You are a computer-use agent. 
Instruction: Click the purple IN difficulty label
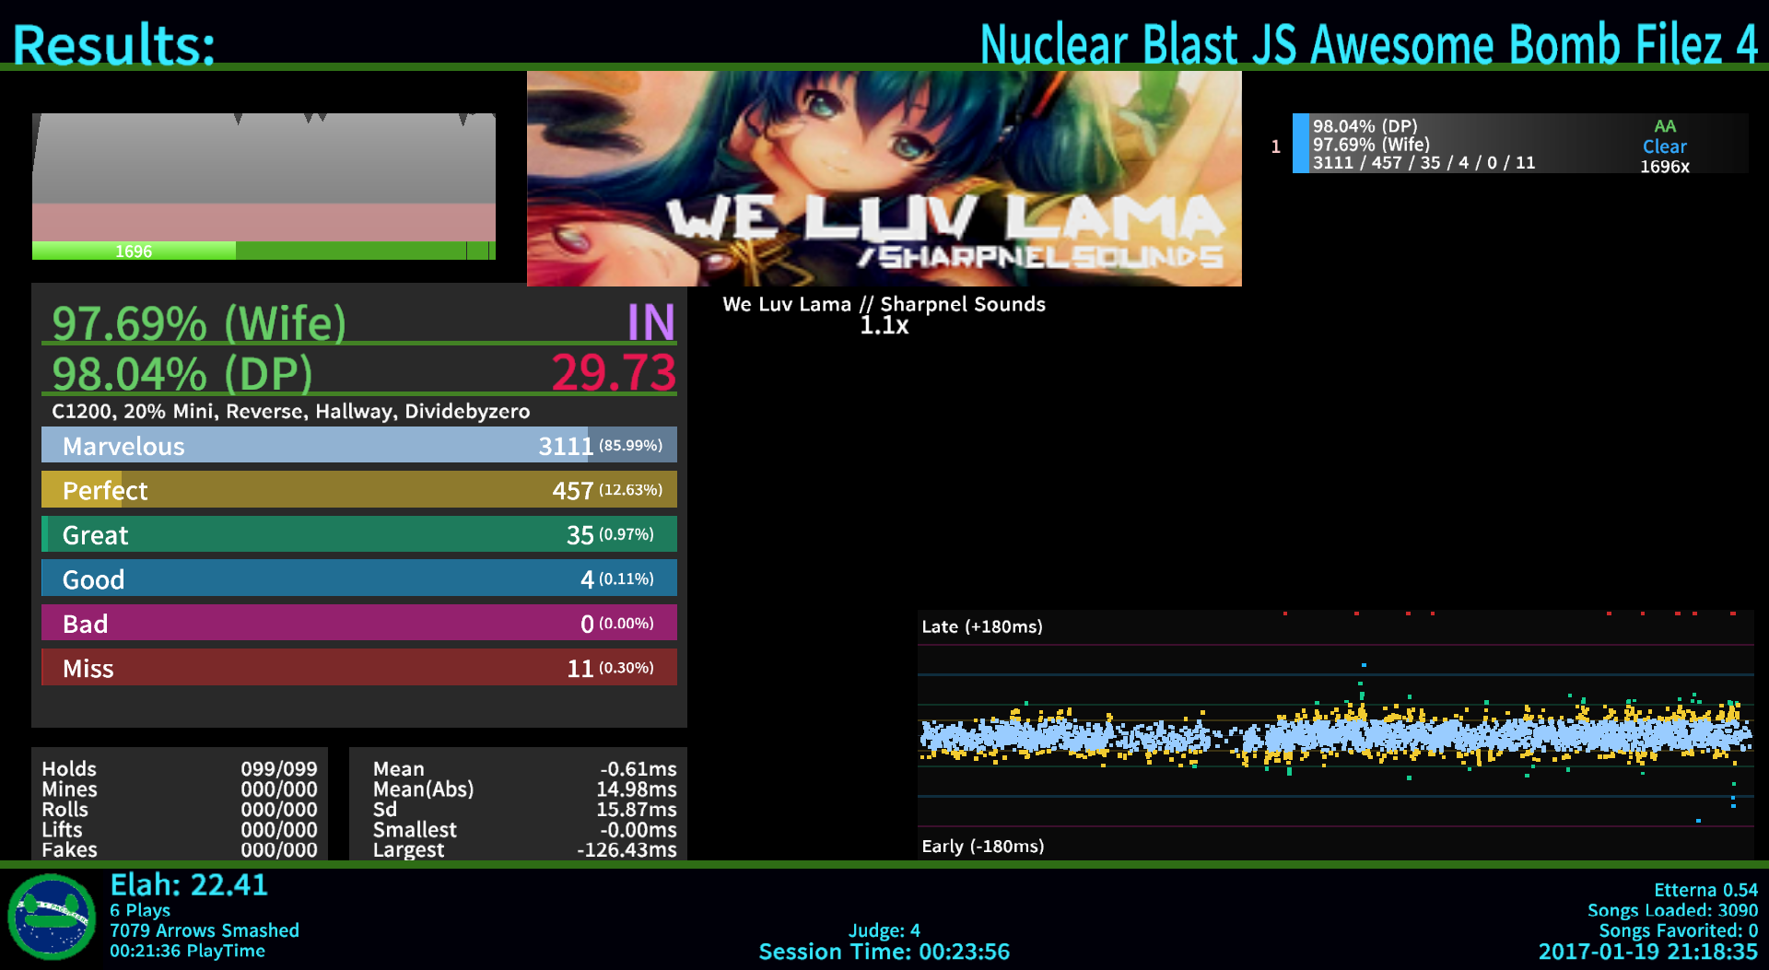click(x=650, y=322)
